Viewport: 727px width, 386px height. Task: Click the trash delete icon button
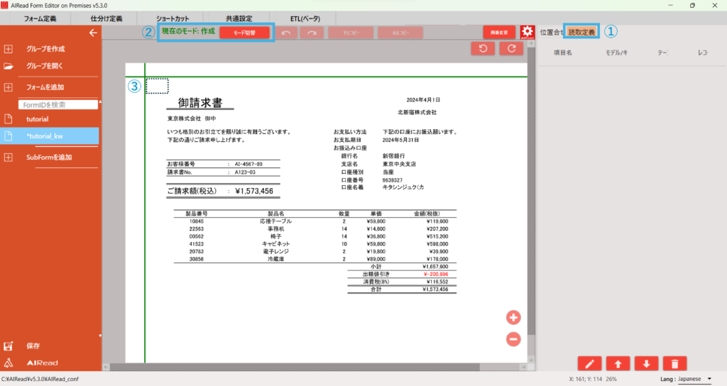point(674,363)
